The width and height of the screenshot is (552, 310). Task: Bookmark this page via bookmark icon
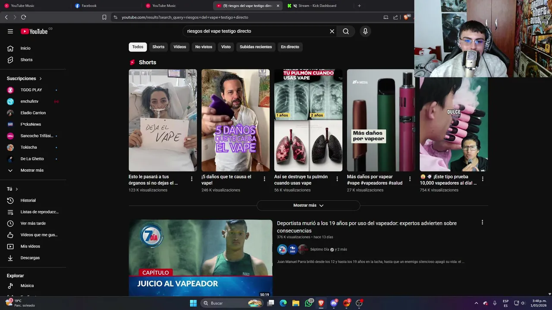pyautogui.click(x=104, y=17)
